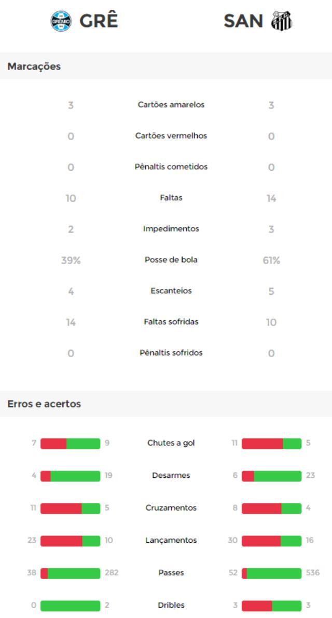Screen dimensions: 332x618
Task: Click Grêmio's Desarmes bar
Action: [71, 476]
